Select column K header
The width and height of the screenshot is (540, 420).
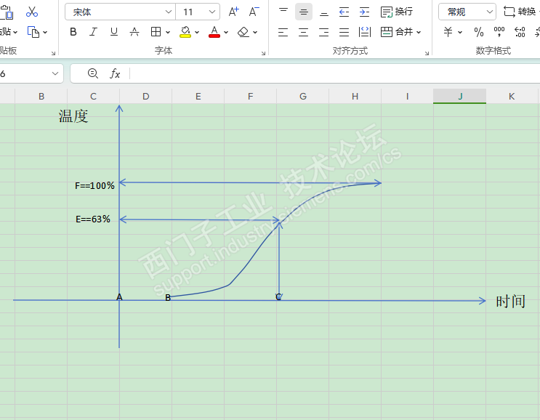512,96
